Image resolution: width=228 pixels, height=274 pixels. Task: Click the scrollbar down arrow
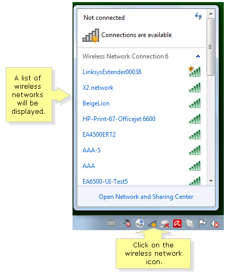(x=211, y=181)
